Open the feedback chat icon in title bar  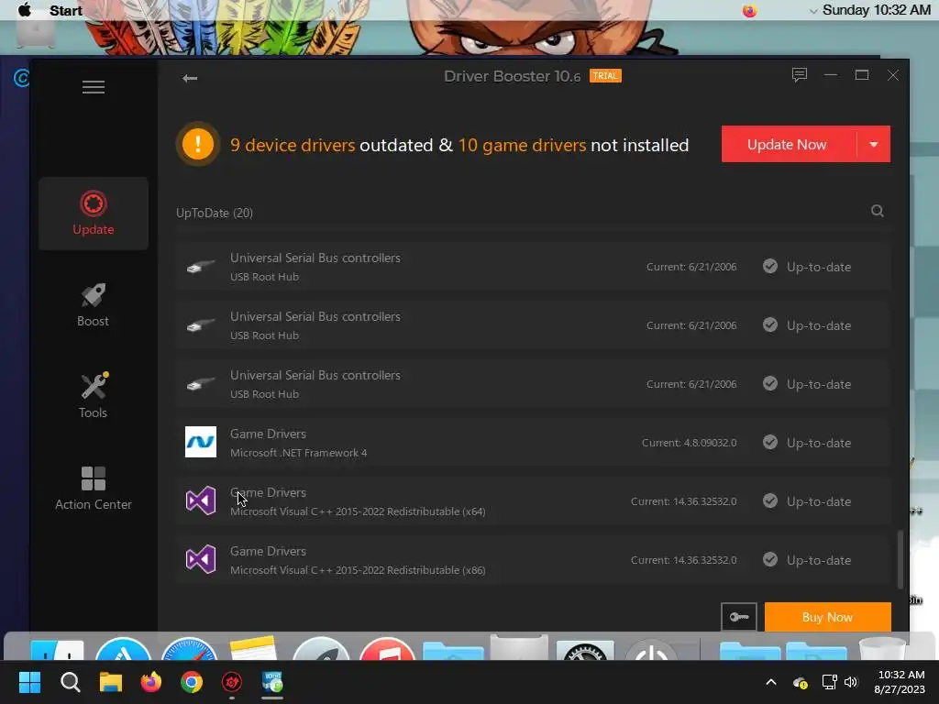799,75
